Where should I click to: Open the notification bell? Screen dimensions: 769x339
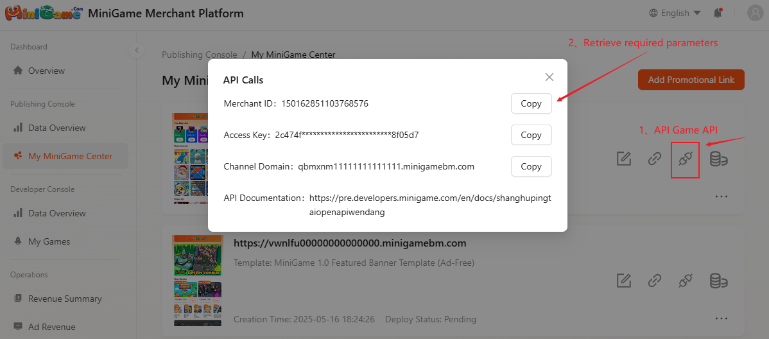click(x=718, y=13)
